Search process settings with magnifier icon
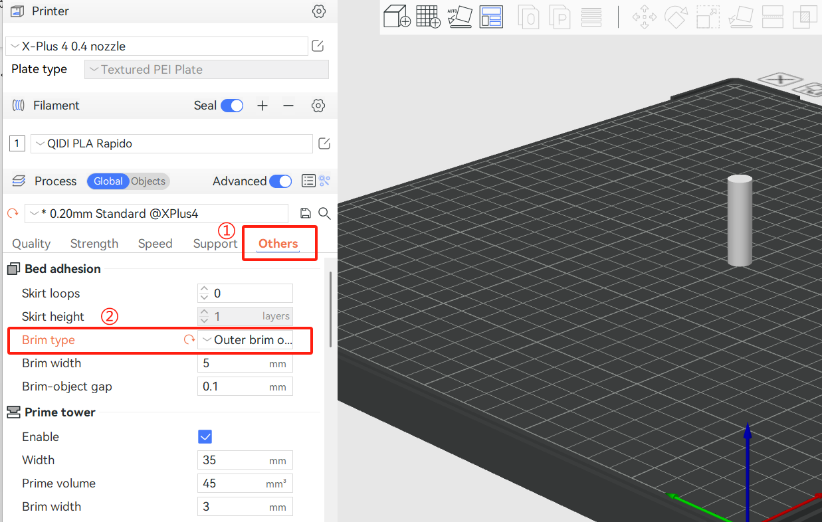The image size is (822, 522). [x=324, y=213]
